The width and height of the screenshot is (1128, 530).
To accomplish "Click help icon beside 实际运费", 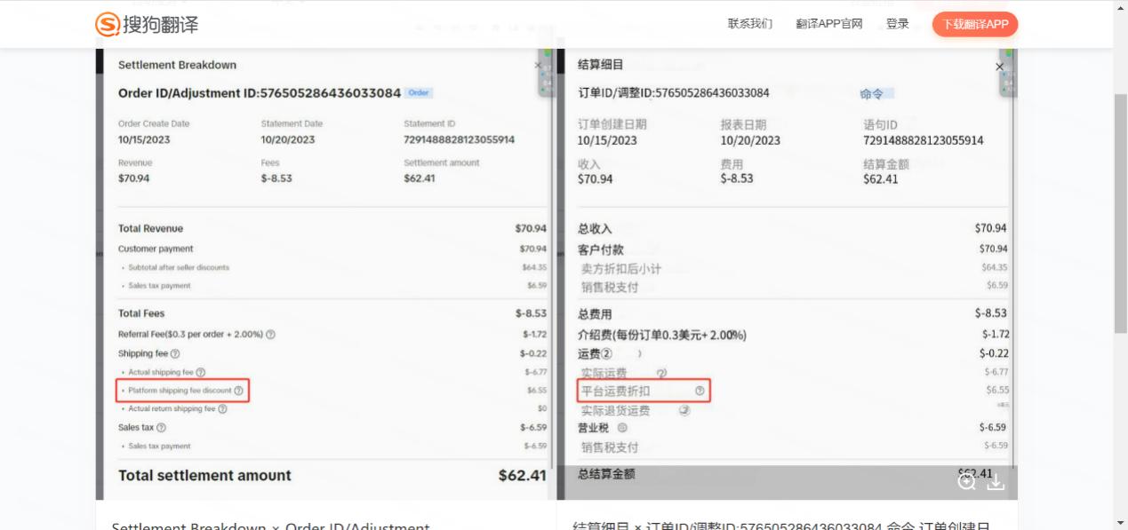I will [661, 373].
